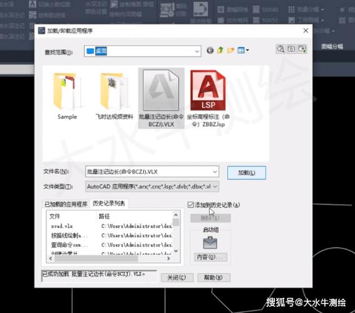Expand the 查找范围 look-in dropdown
Viewport: 355px width, 313px height.
(197, 51)
